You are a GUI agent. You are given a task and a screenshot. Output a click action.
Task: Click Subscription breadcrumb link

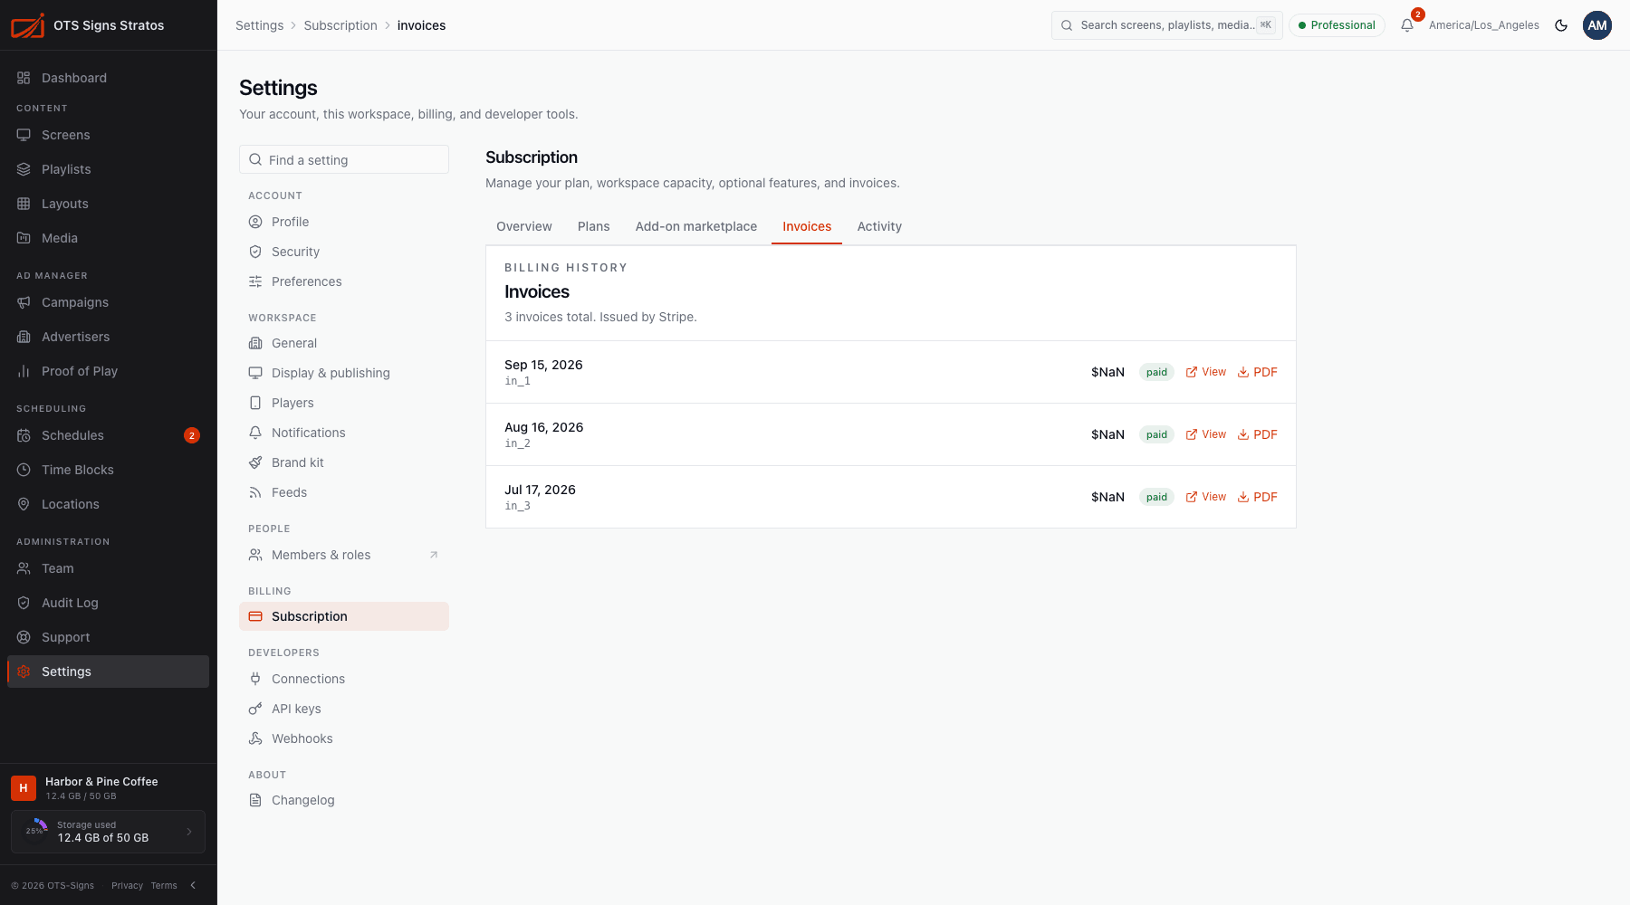[x=340, y=25]
